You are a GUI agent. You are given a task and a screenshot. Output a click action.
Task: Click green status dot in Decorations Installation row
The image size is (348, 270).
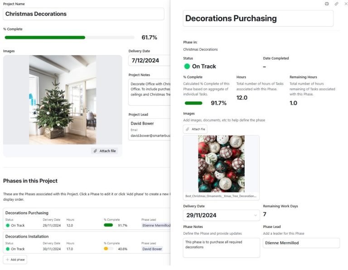tap(7, 249)
